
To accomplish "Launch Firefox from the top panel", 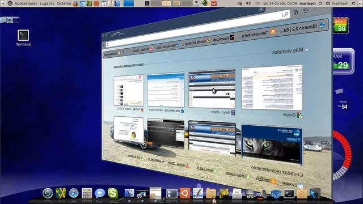I will click(75, 3).
